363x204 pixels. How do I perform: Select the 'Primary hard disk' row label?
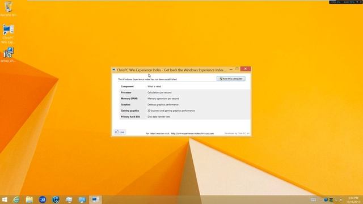pos(130,117)
